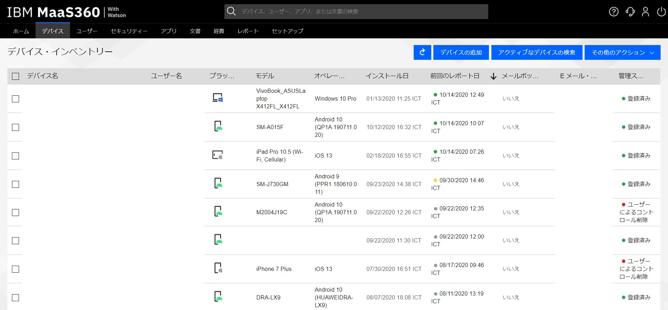This screenshot has width=668, height=310.
Task: Click iPhone platform icon for iPhone 7 Plus
Action: [218, 268]
